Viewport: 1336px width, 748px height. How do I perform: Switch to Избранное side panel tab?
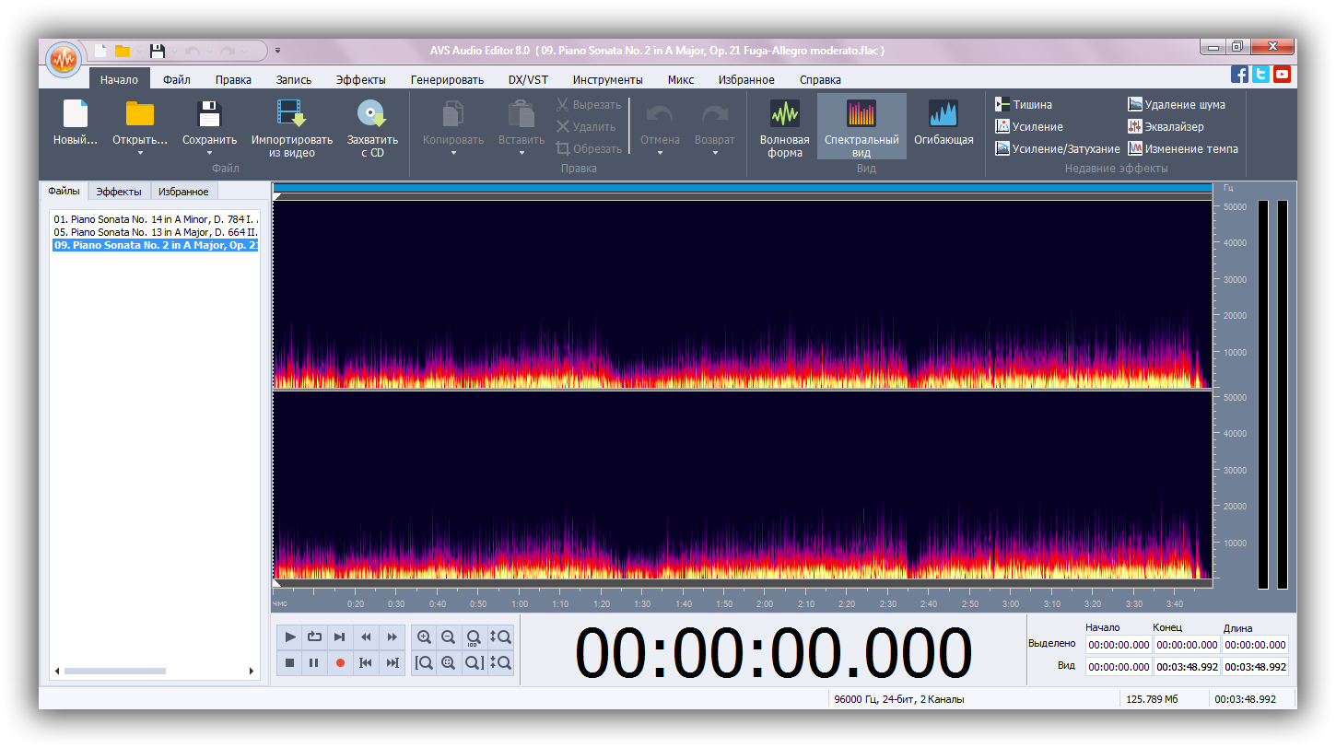coord(183,192)
